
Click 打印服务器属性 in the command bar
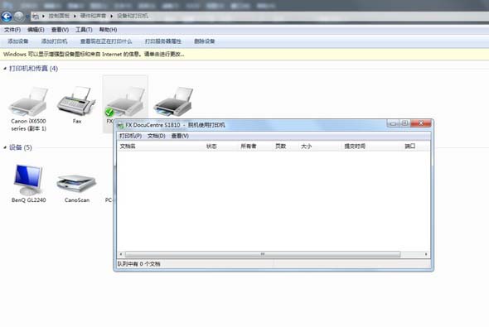[x=162, y=41]
